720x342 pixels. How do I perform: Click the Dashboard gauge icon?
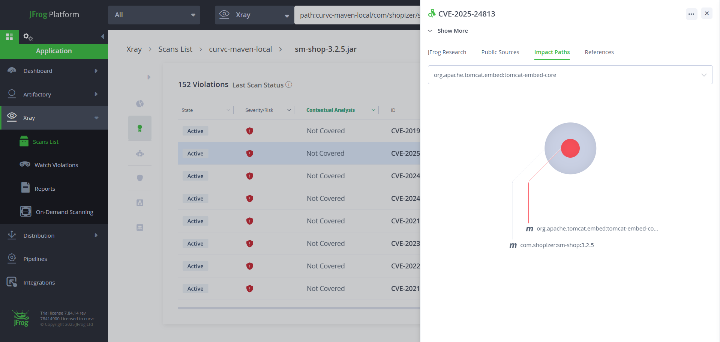(12, 71)
